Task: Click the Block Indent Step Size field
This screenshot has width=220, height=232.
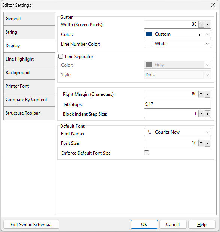Action: click(171, 114)
